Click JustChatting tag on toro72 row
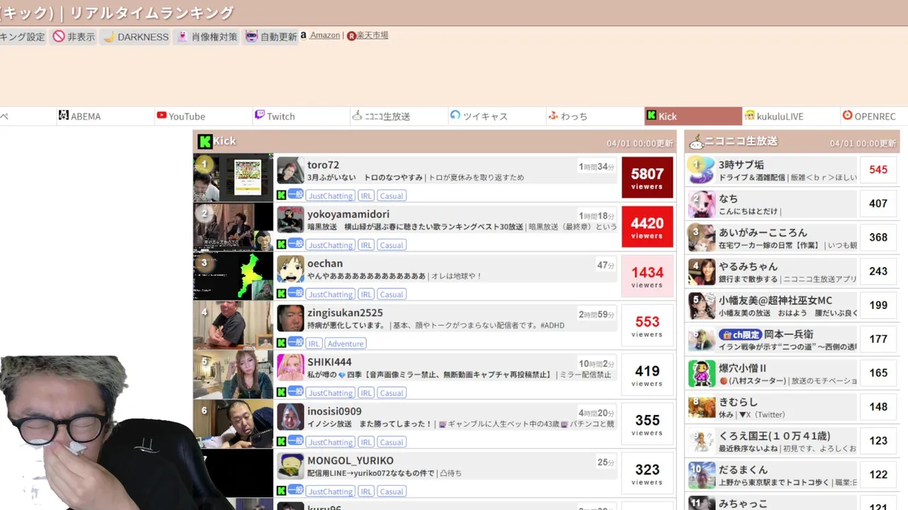This screenshot has width=908, height=510. [x=331, y=195]
